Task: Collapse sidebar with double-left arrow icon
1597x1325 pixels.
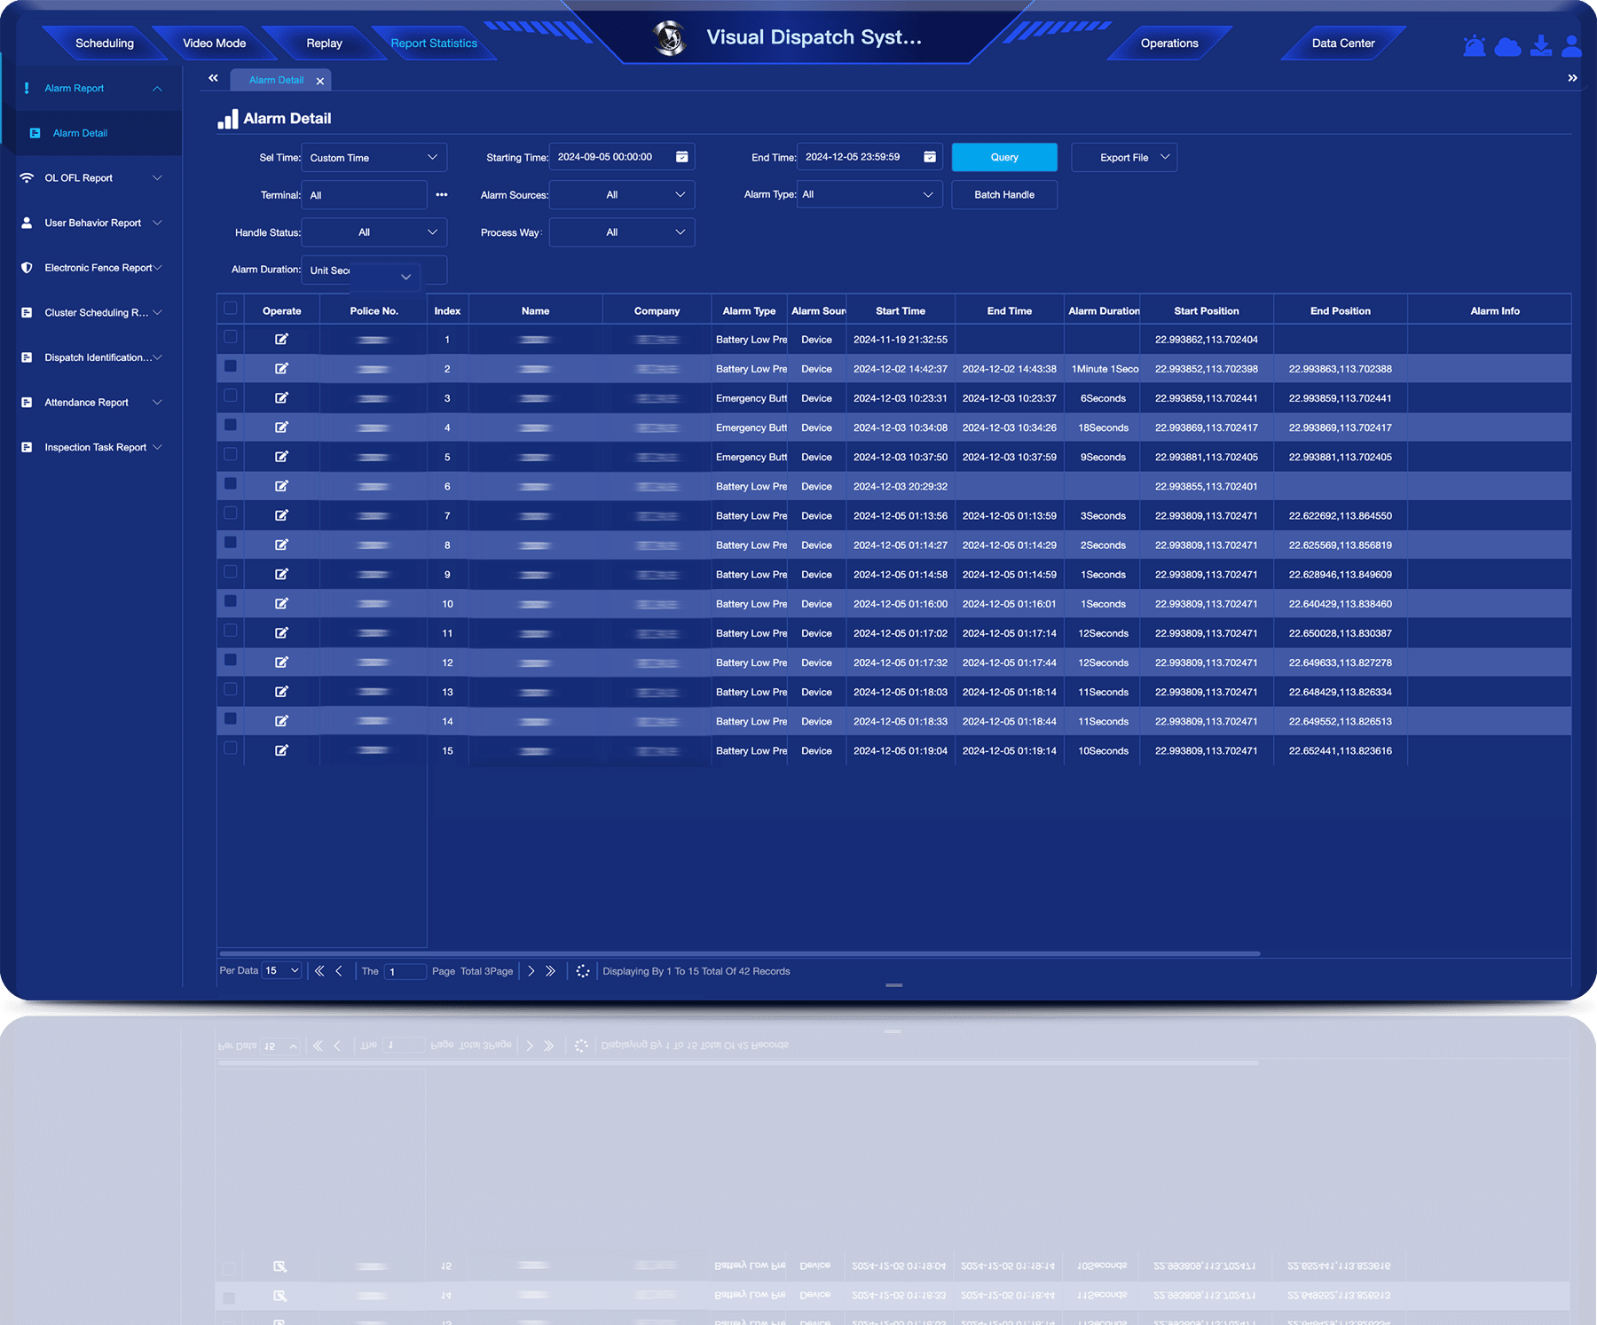Action: point(213,79)
